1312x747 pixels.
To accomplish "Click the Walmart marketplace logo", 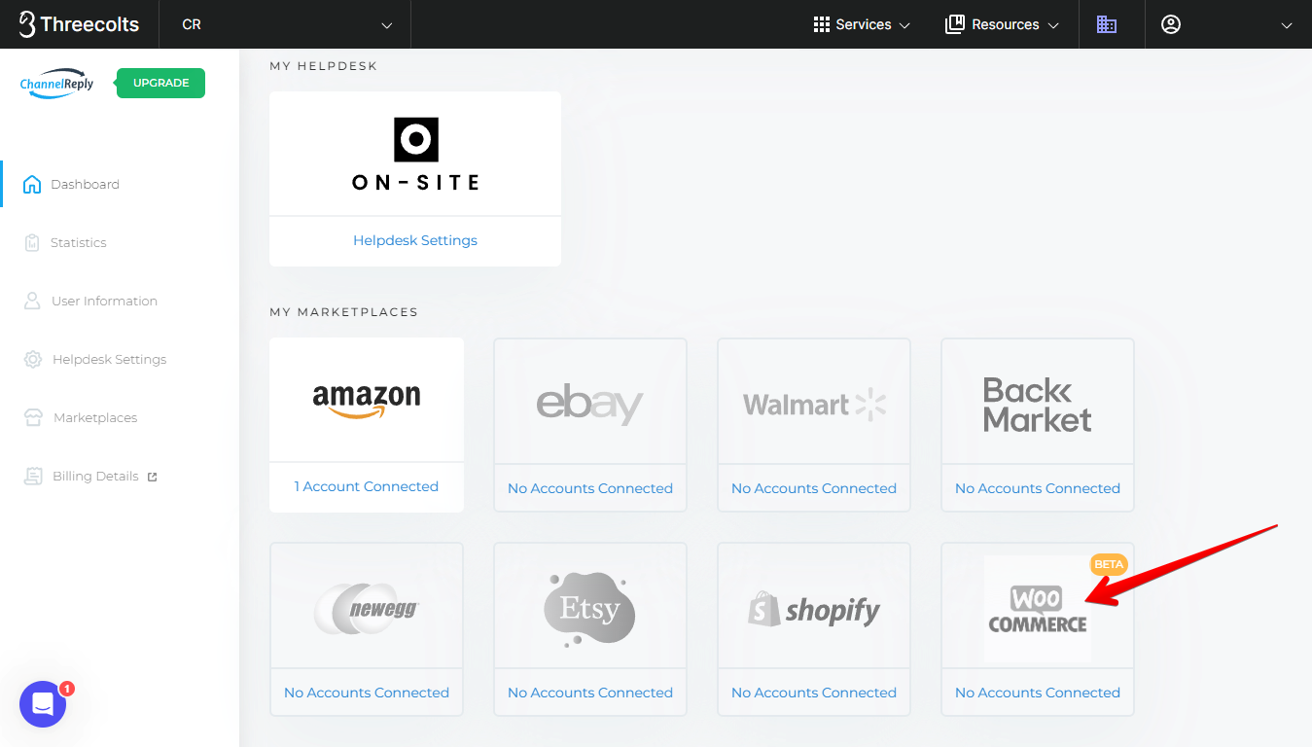I will pos(814,404).
